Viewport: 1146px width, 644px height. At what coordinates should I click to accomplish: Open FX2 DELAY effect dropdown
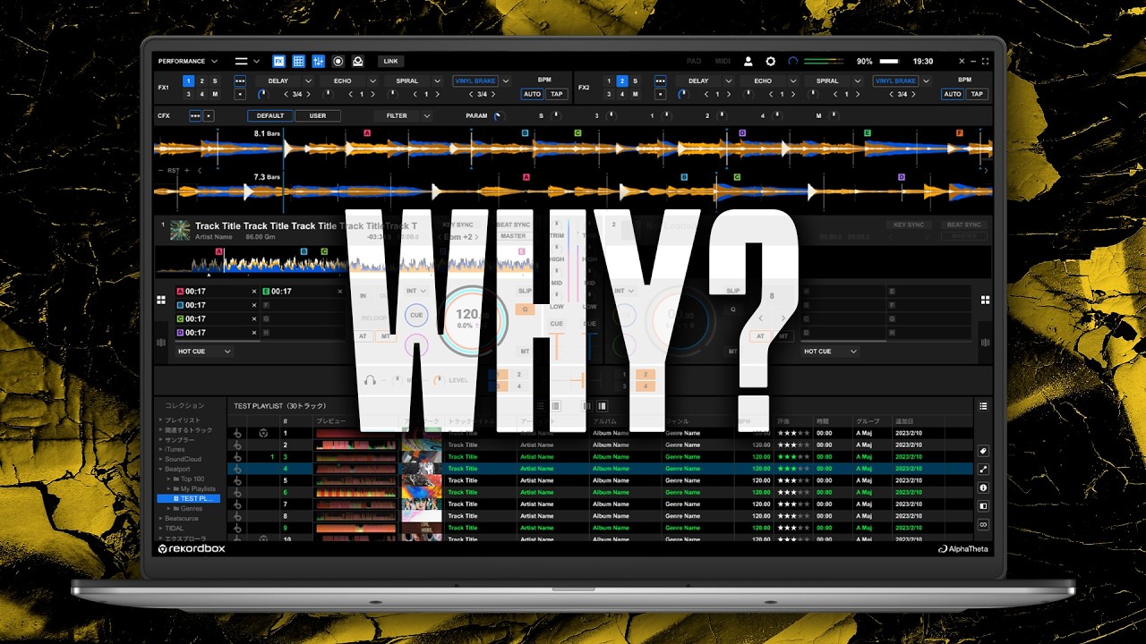point(729,80)
